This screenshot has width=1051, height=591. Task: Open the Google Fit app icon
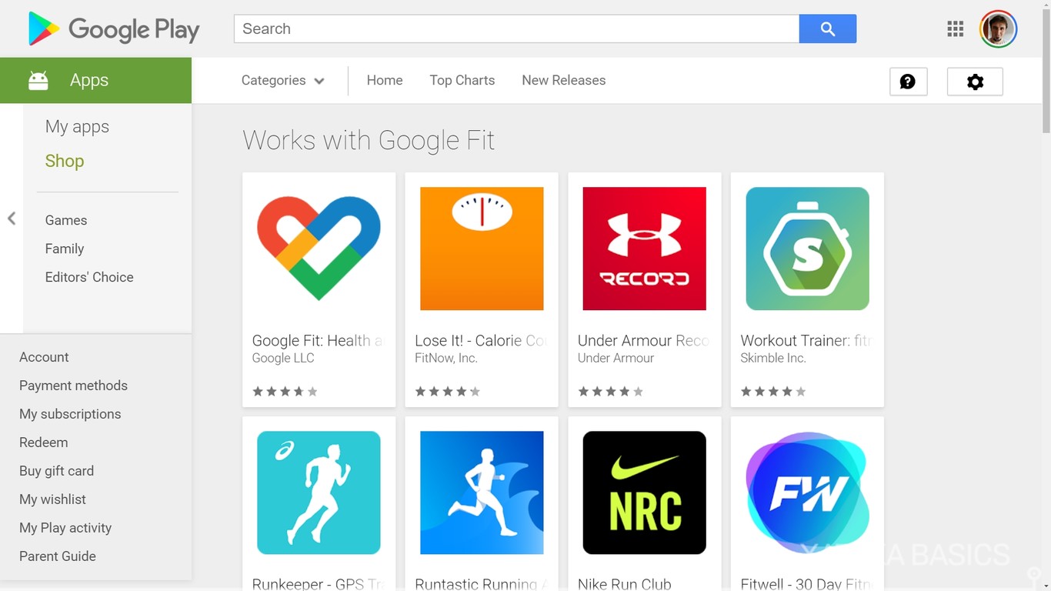coord(319,248)
